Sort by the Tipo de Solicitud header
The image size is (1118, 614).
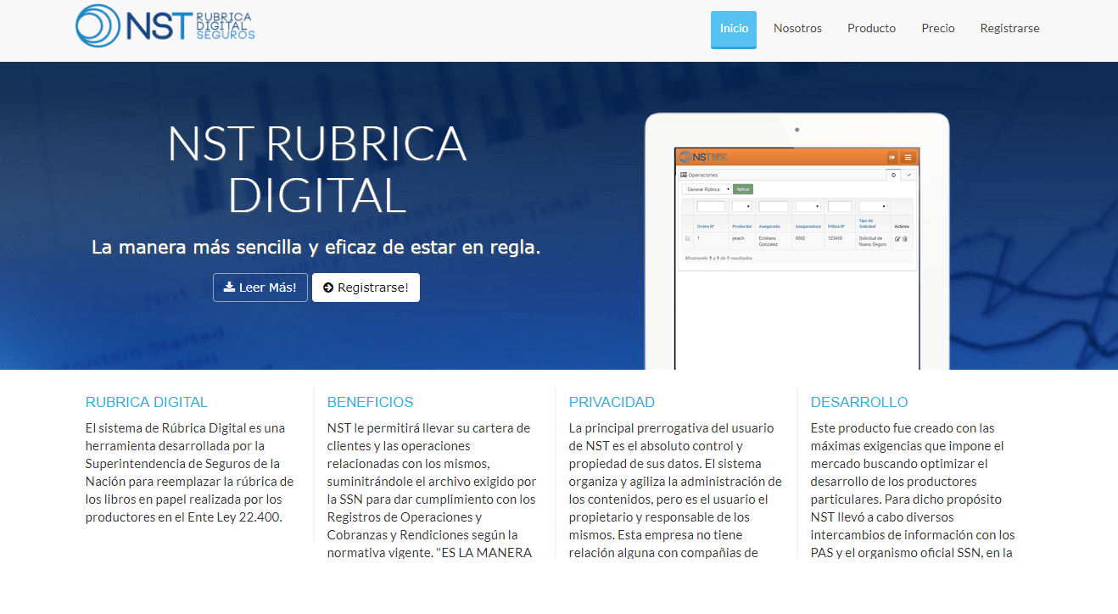(x=867, y=223)
